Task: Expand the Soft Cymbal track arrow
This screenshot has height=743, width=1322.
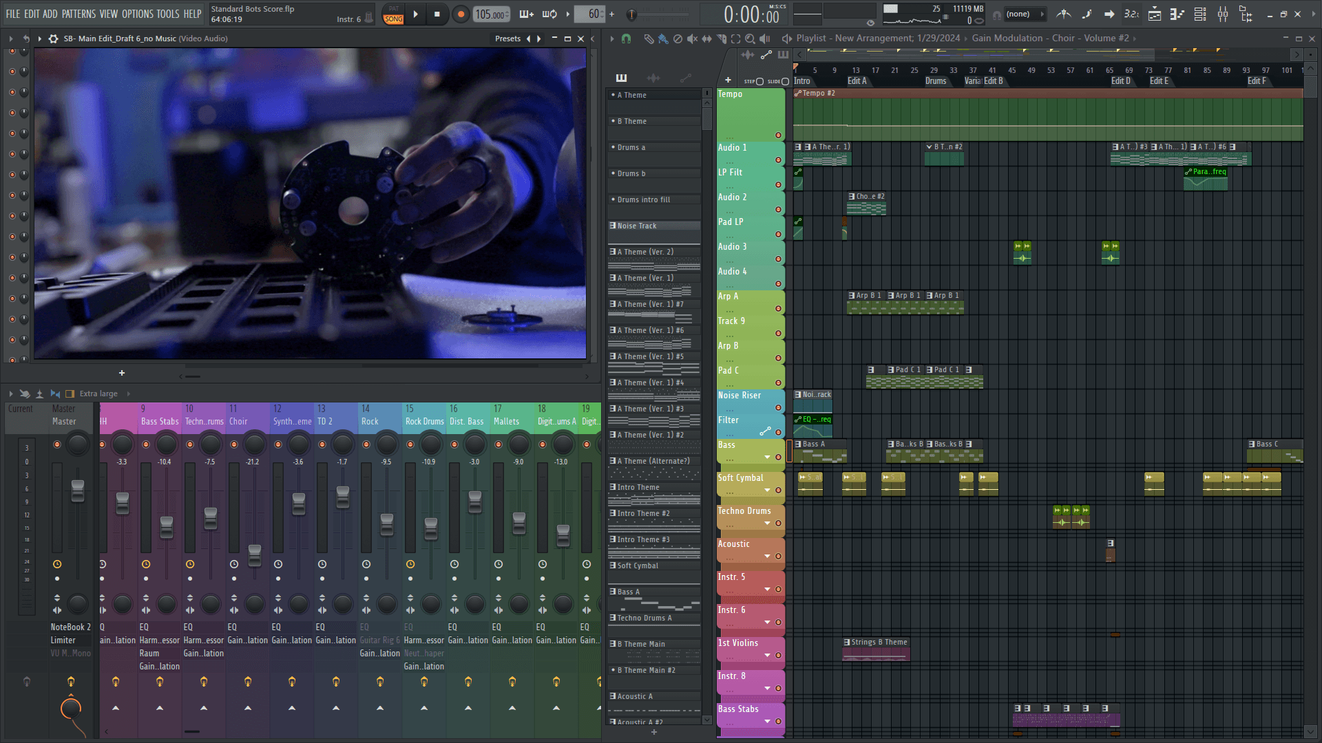Action: click(767, 491)
